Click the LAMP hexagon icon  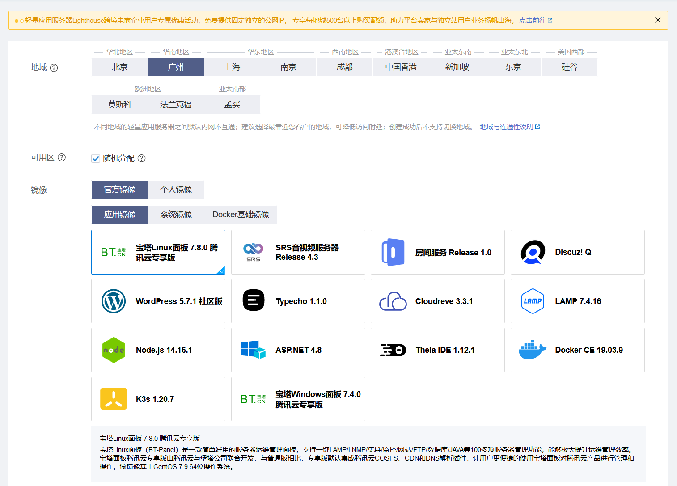point(533,301)
